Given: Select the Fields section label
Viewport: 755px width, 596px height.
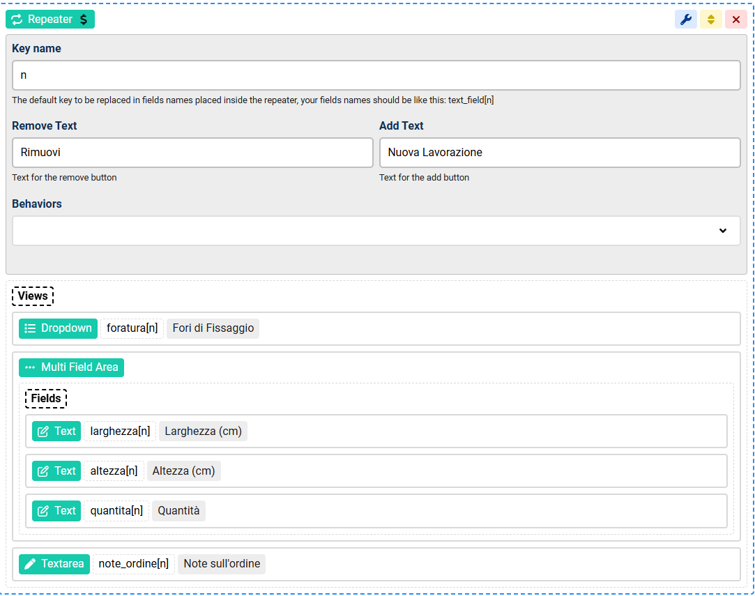Looking at the screenshot, I should 46,399.
